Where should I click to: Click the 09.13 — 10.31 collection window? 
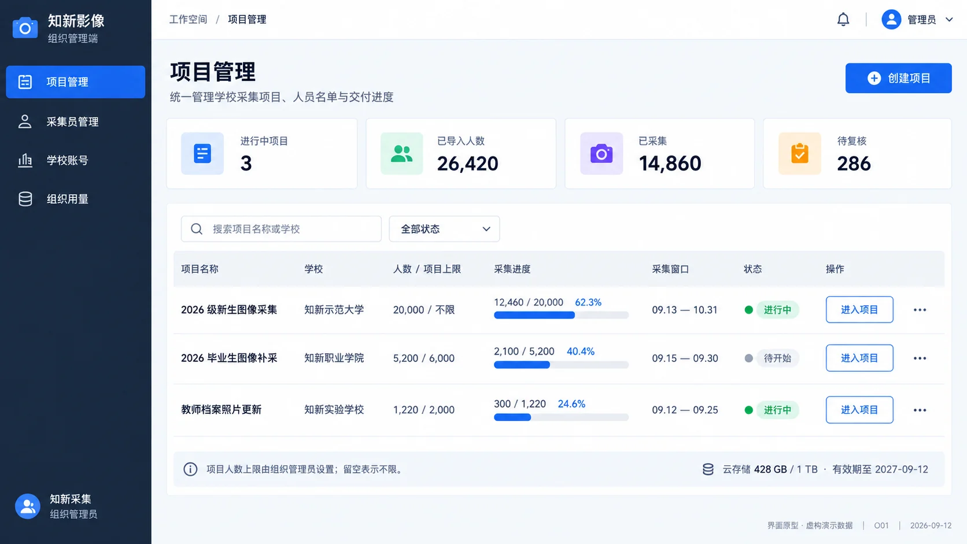(x=685, y=310)
